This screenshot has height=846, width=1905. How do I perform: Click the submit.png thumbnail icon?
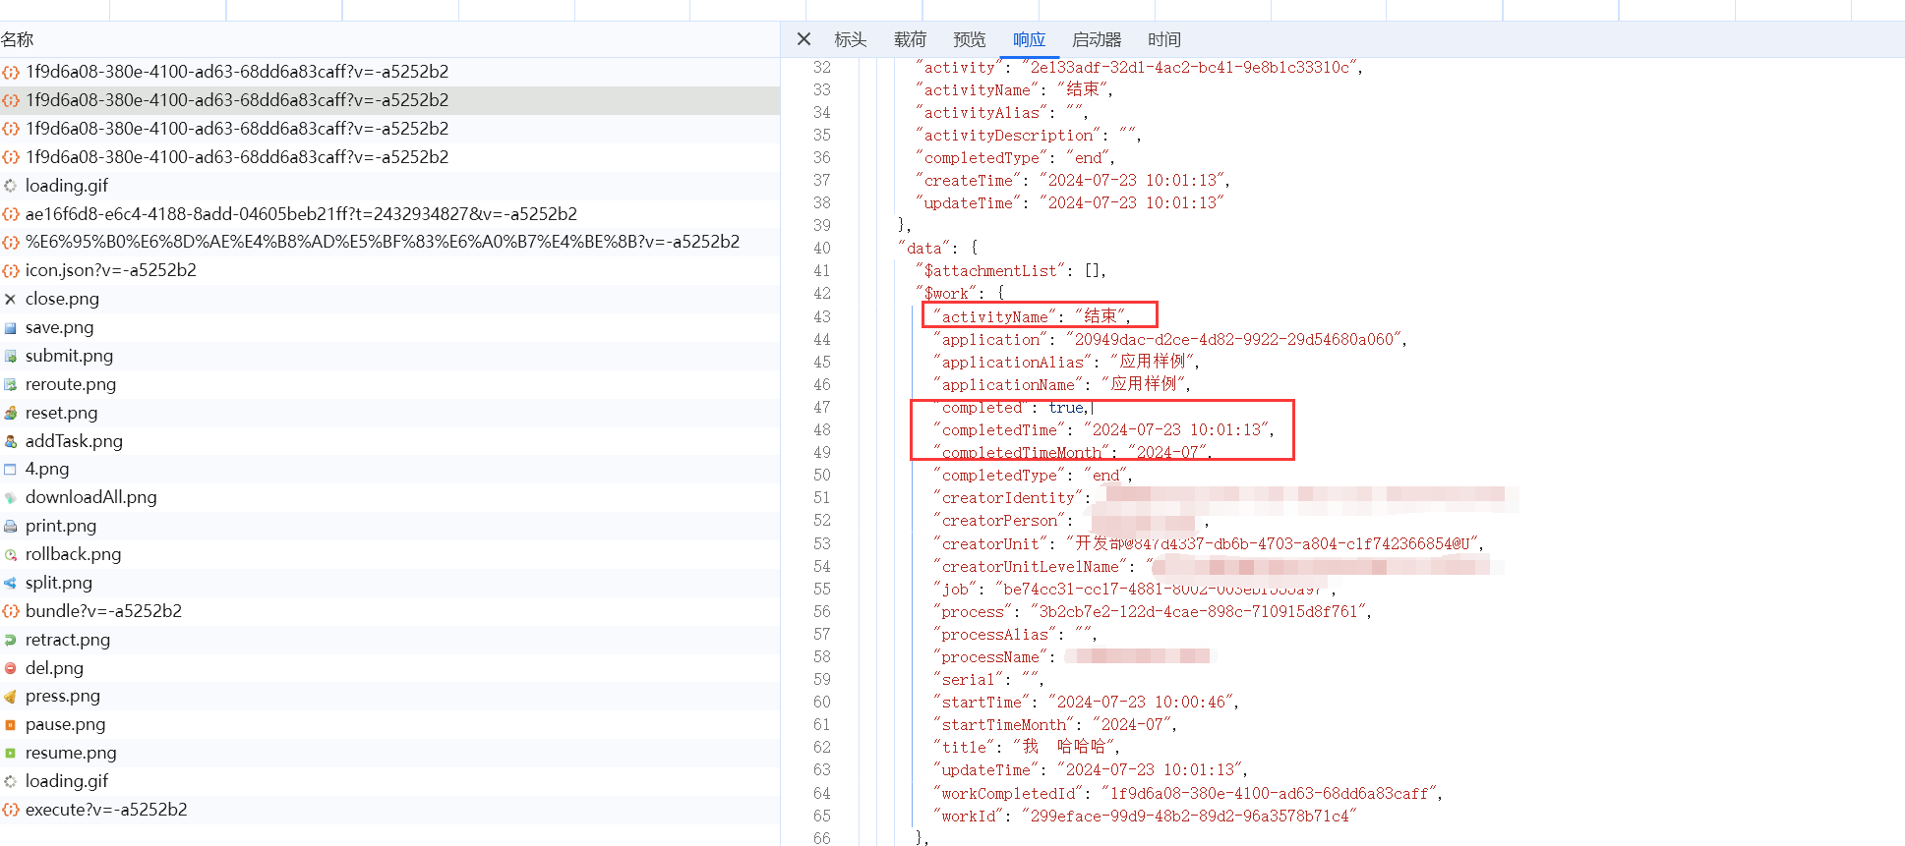(x=10, y=356)
